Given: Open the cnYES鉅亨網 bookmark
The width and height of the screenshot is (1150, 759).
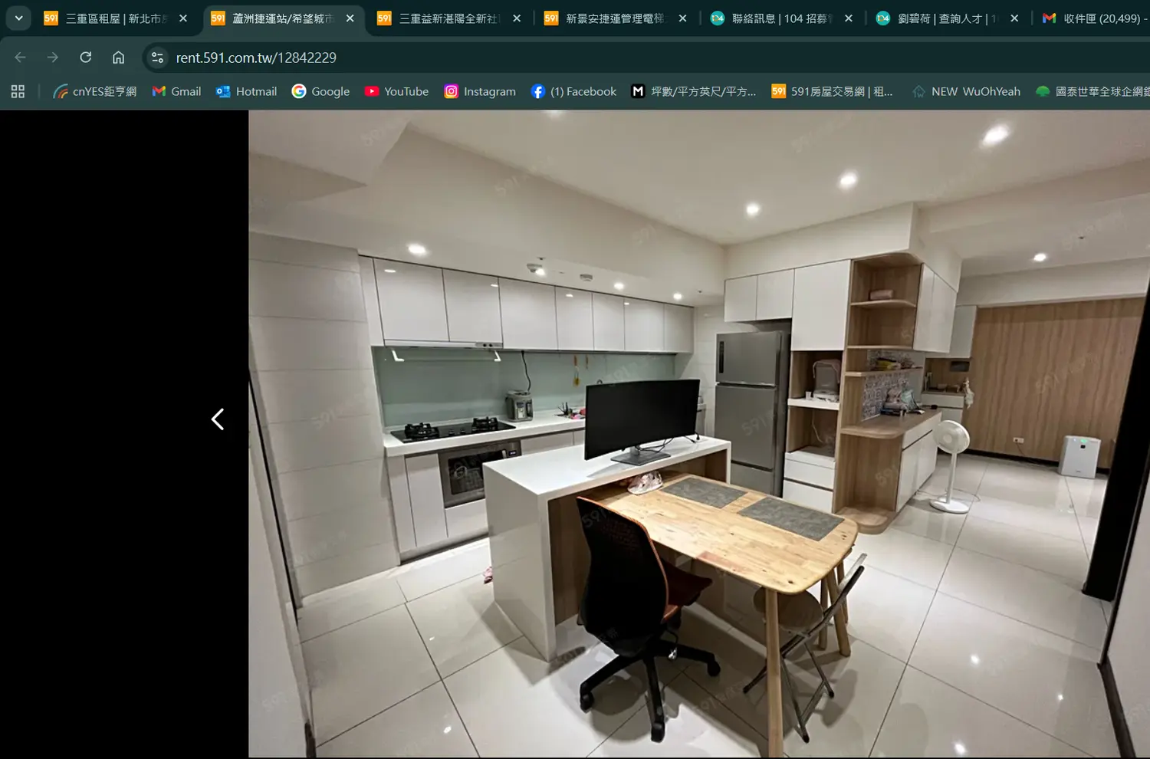Looking at the screenshot, I should coord(94,91).
